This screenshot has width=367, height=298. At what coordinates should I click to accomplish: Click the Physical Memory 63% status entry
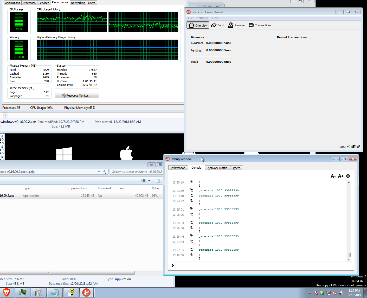point(80,108)
